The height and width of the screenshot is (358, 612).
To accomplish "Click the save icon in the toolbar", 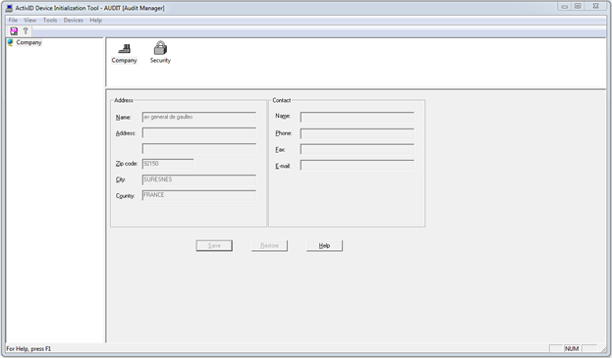I will coord(14,31).
